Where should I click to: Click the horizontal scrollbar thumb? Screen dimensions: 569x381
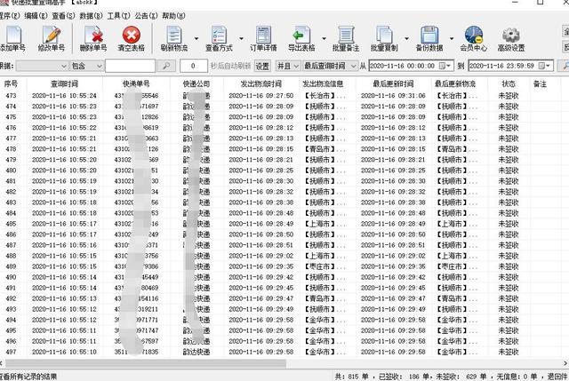pos(146,363)
